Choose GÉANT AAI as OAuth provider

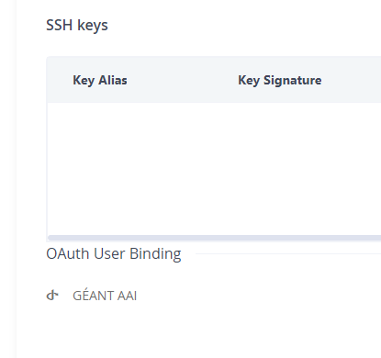coord(105,296)
